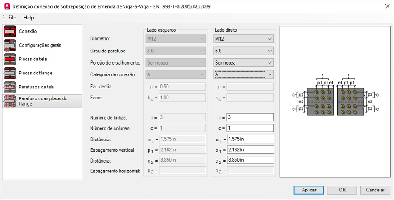
Task: Expand right-side Porção de cisalhamento dropdown
Action: pos(243,63)
